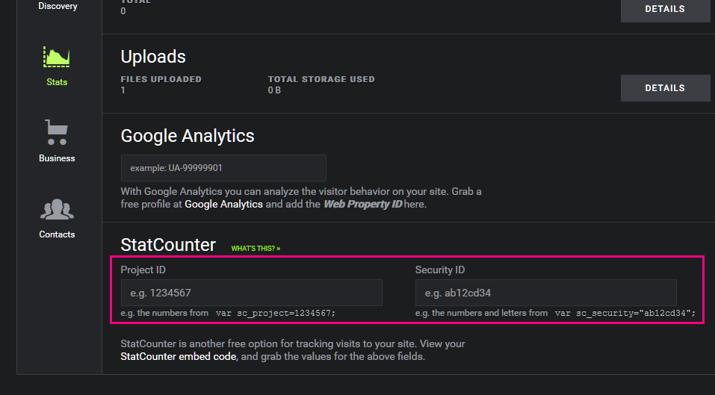Click the Contacts people icon
The height and width of the screenshot is (395, 715).
[57, 209]
